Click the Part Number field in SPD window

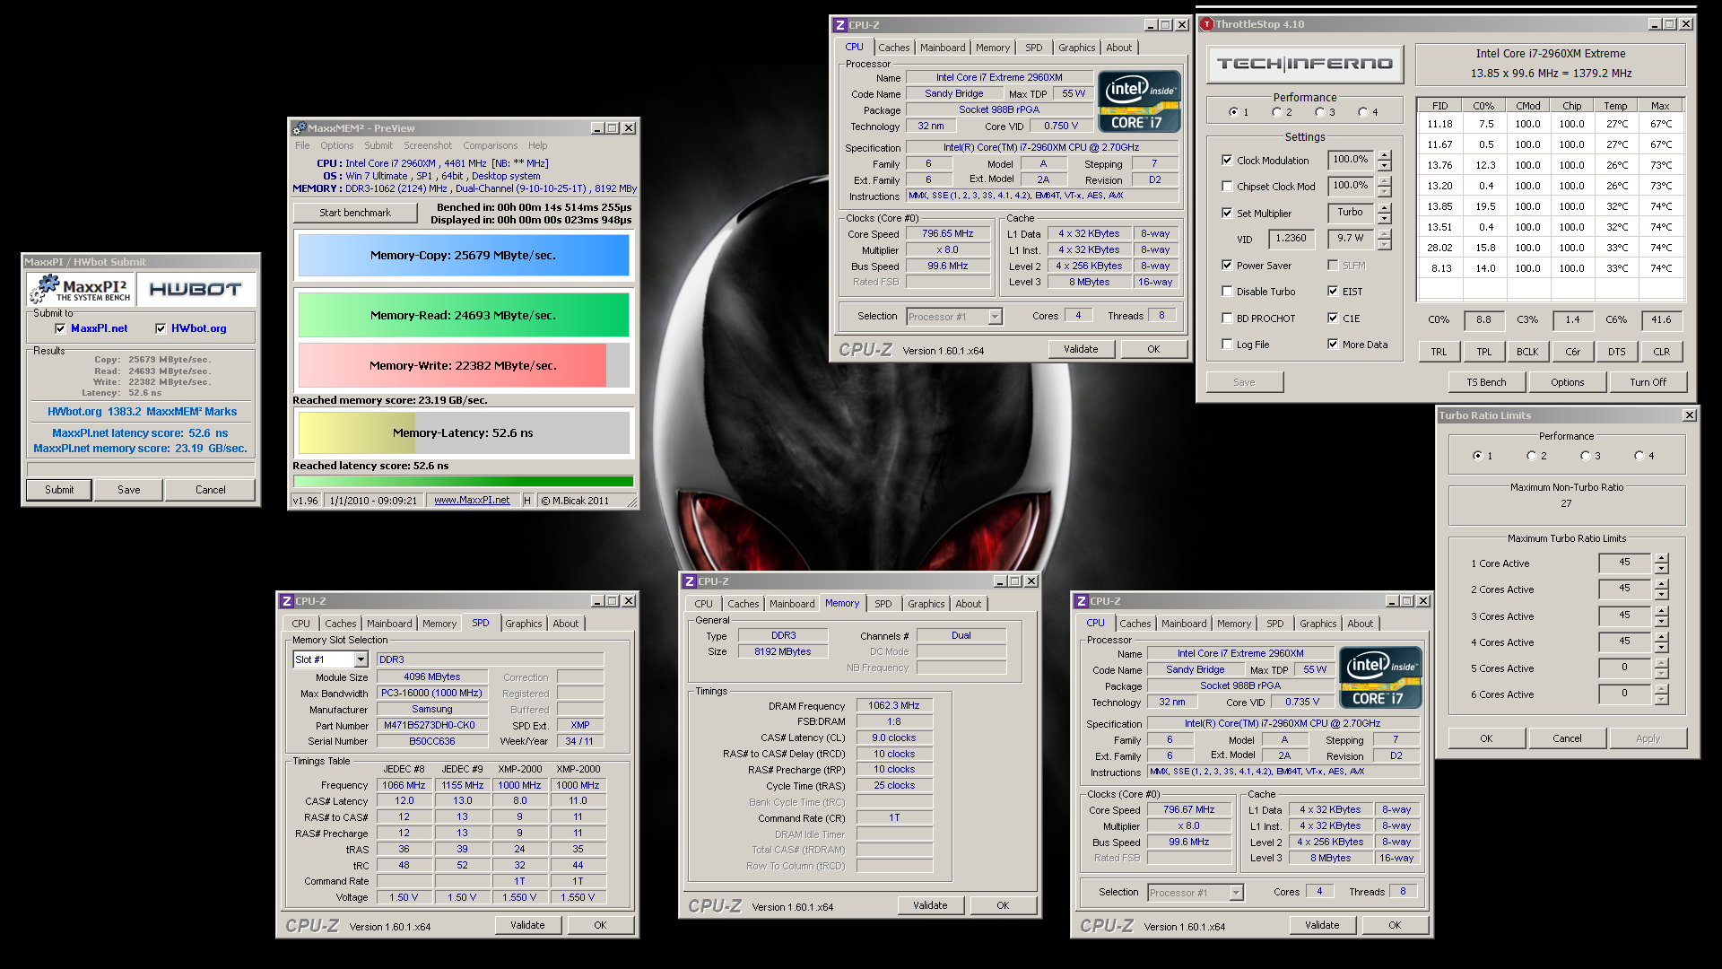pyautogui.click(x=432, y=725)
